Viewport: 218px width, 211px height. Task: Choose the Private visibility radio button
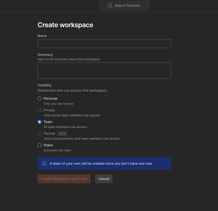point(39,110)
